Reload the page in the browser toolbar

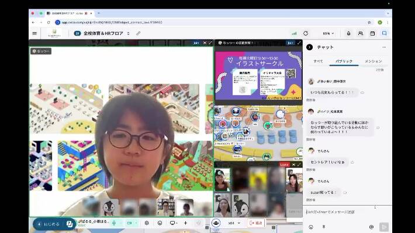(49, 22)
